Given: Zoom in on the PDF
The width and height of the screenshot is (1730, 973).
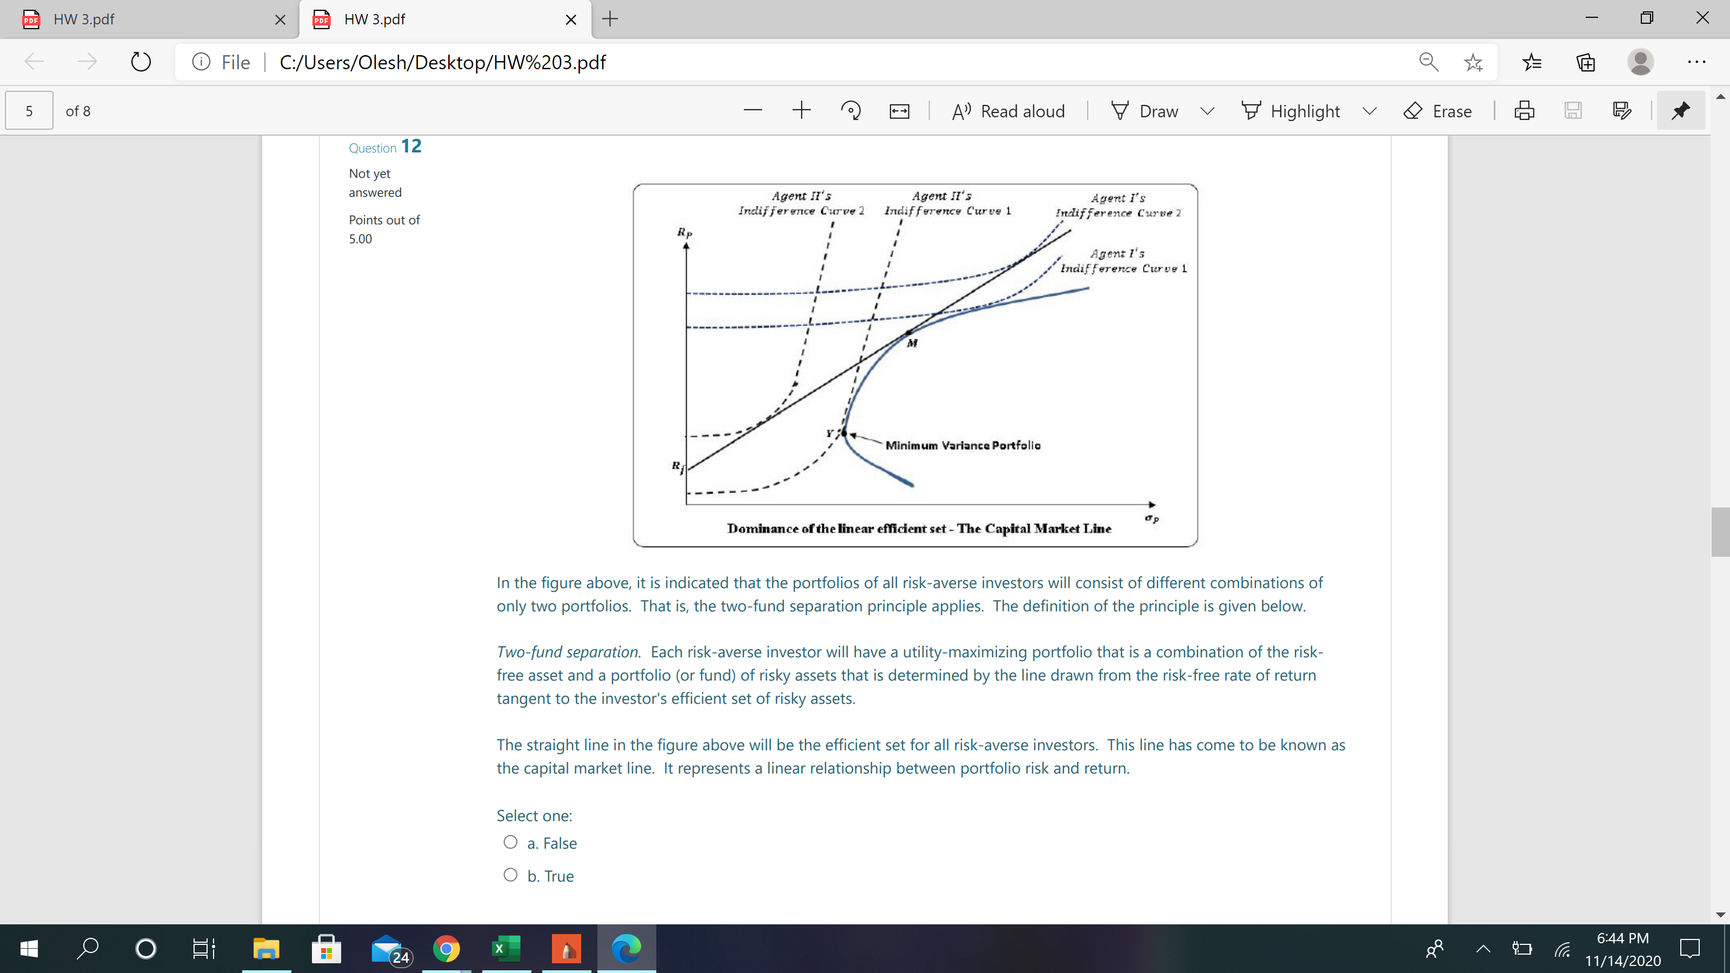Looking at the screenshot, I should click(801, 110).
